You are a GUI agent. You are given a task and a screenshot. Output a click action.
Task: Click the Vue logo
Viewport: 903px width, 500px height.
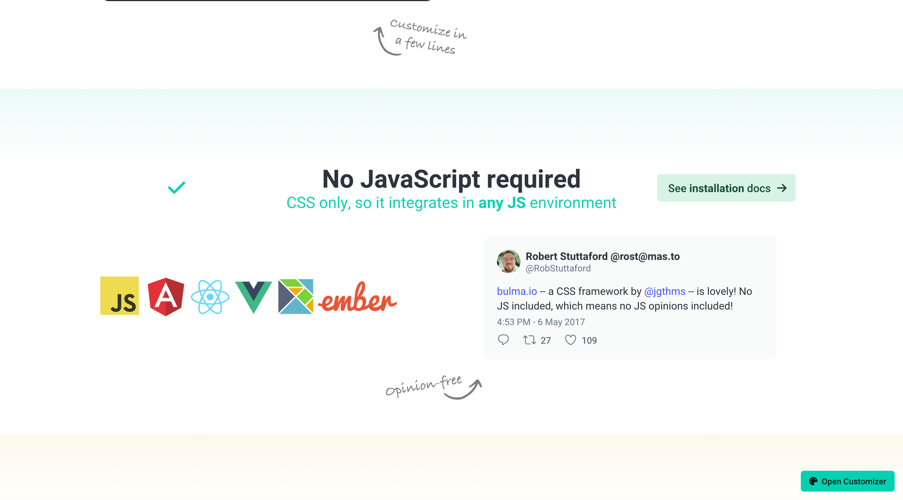(x=253, y=297)
